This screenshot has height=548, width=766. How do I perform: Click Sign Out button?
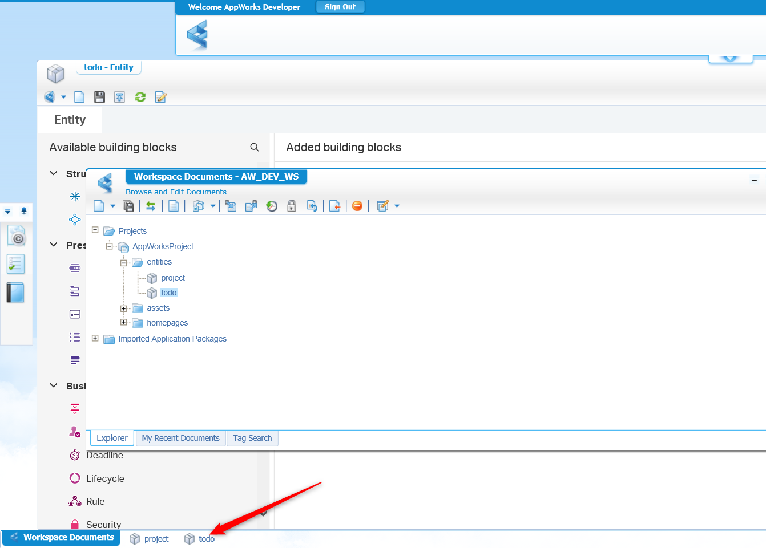coord(340,7)
